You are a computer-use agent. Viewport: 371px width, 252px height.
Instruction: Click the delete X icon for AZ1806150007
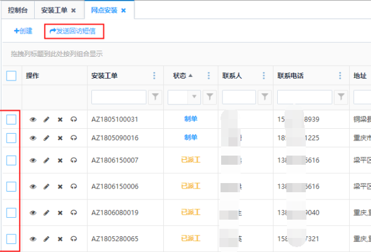pyautogui.click(x=60, y=160)
